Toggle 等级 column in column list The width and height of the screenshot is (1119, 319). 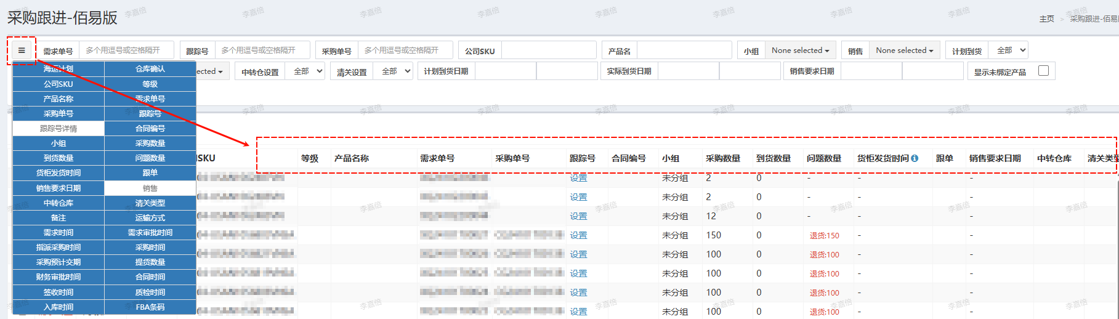[150, 84]
